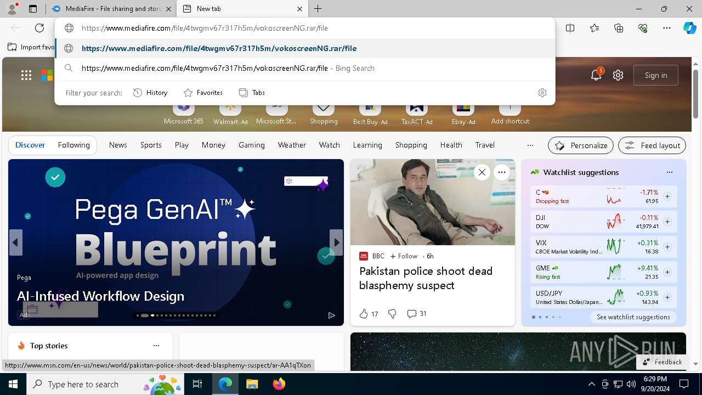Open the app launcher grid icon
The height and width of the screenshot is (395, 702).
pos(26,75)
